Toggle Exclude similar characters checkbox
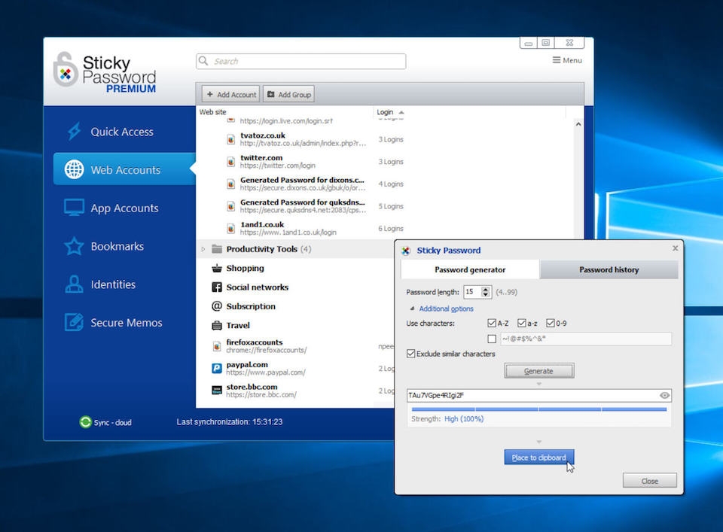 pyautogui.click(x=411, y=354)
